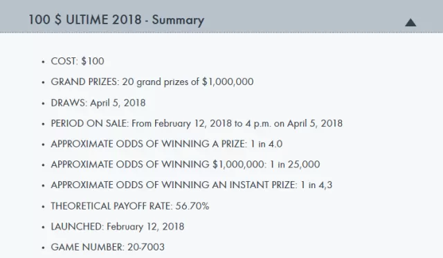
Task: Click the LAUNCHED: February 12, 2018 entry
Action: pos(118,227)
